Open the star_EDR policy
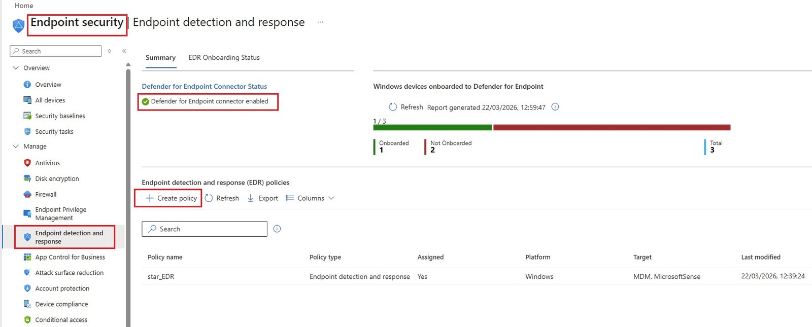Viewport: 812px width, 327px height. point(161,277)
